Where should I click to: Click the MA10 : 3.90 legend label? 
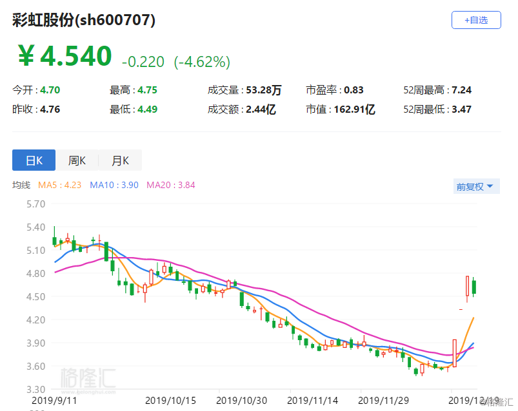(x=114, y=185)
